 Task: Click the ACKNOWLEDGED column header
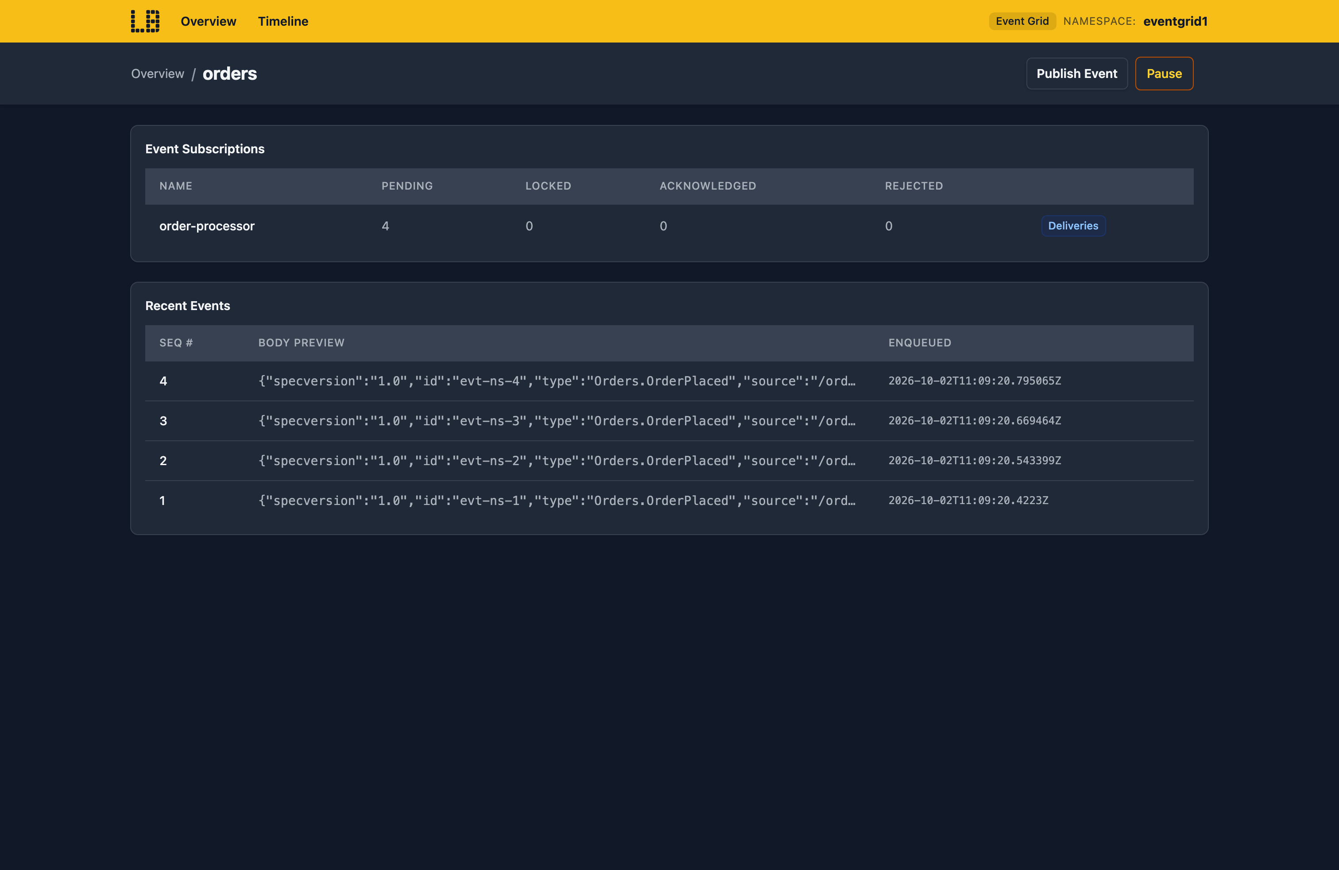(x=708, y=186)
